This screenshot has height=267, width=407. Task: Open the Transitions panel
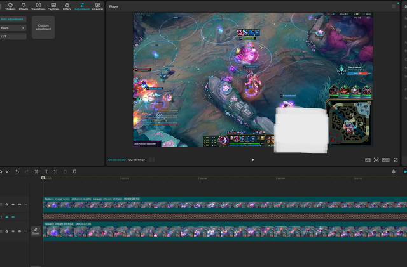pos(38,6)
